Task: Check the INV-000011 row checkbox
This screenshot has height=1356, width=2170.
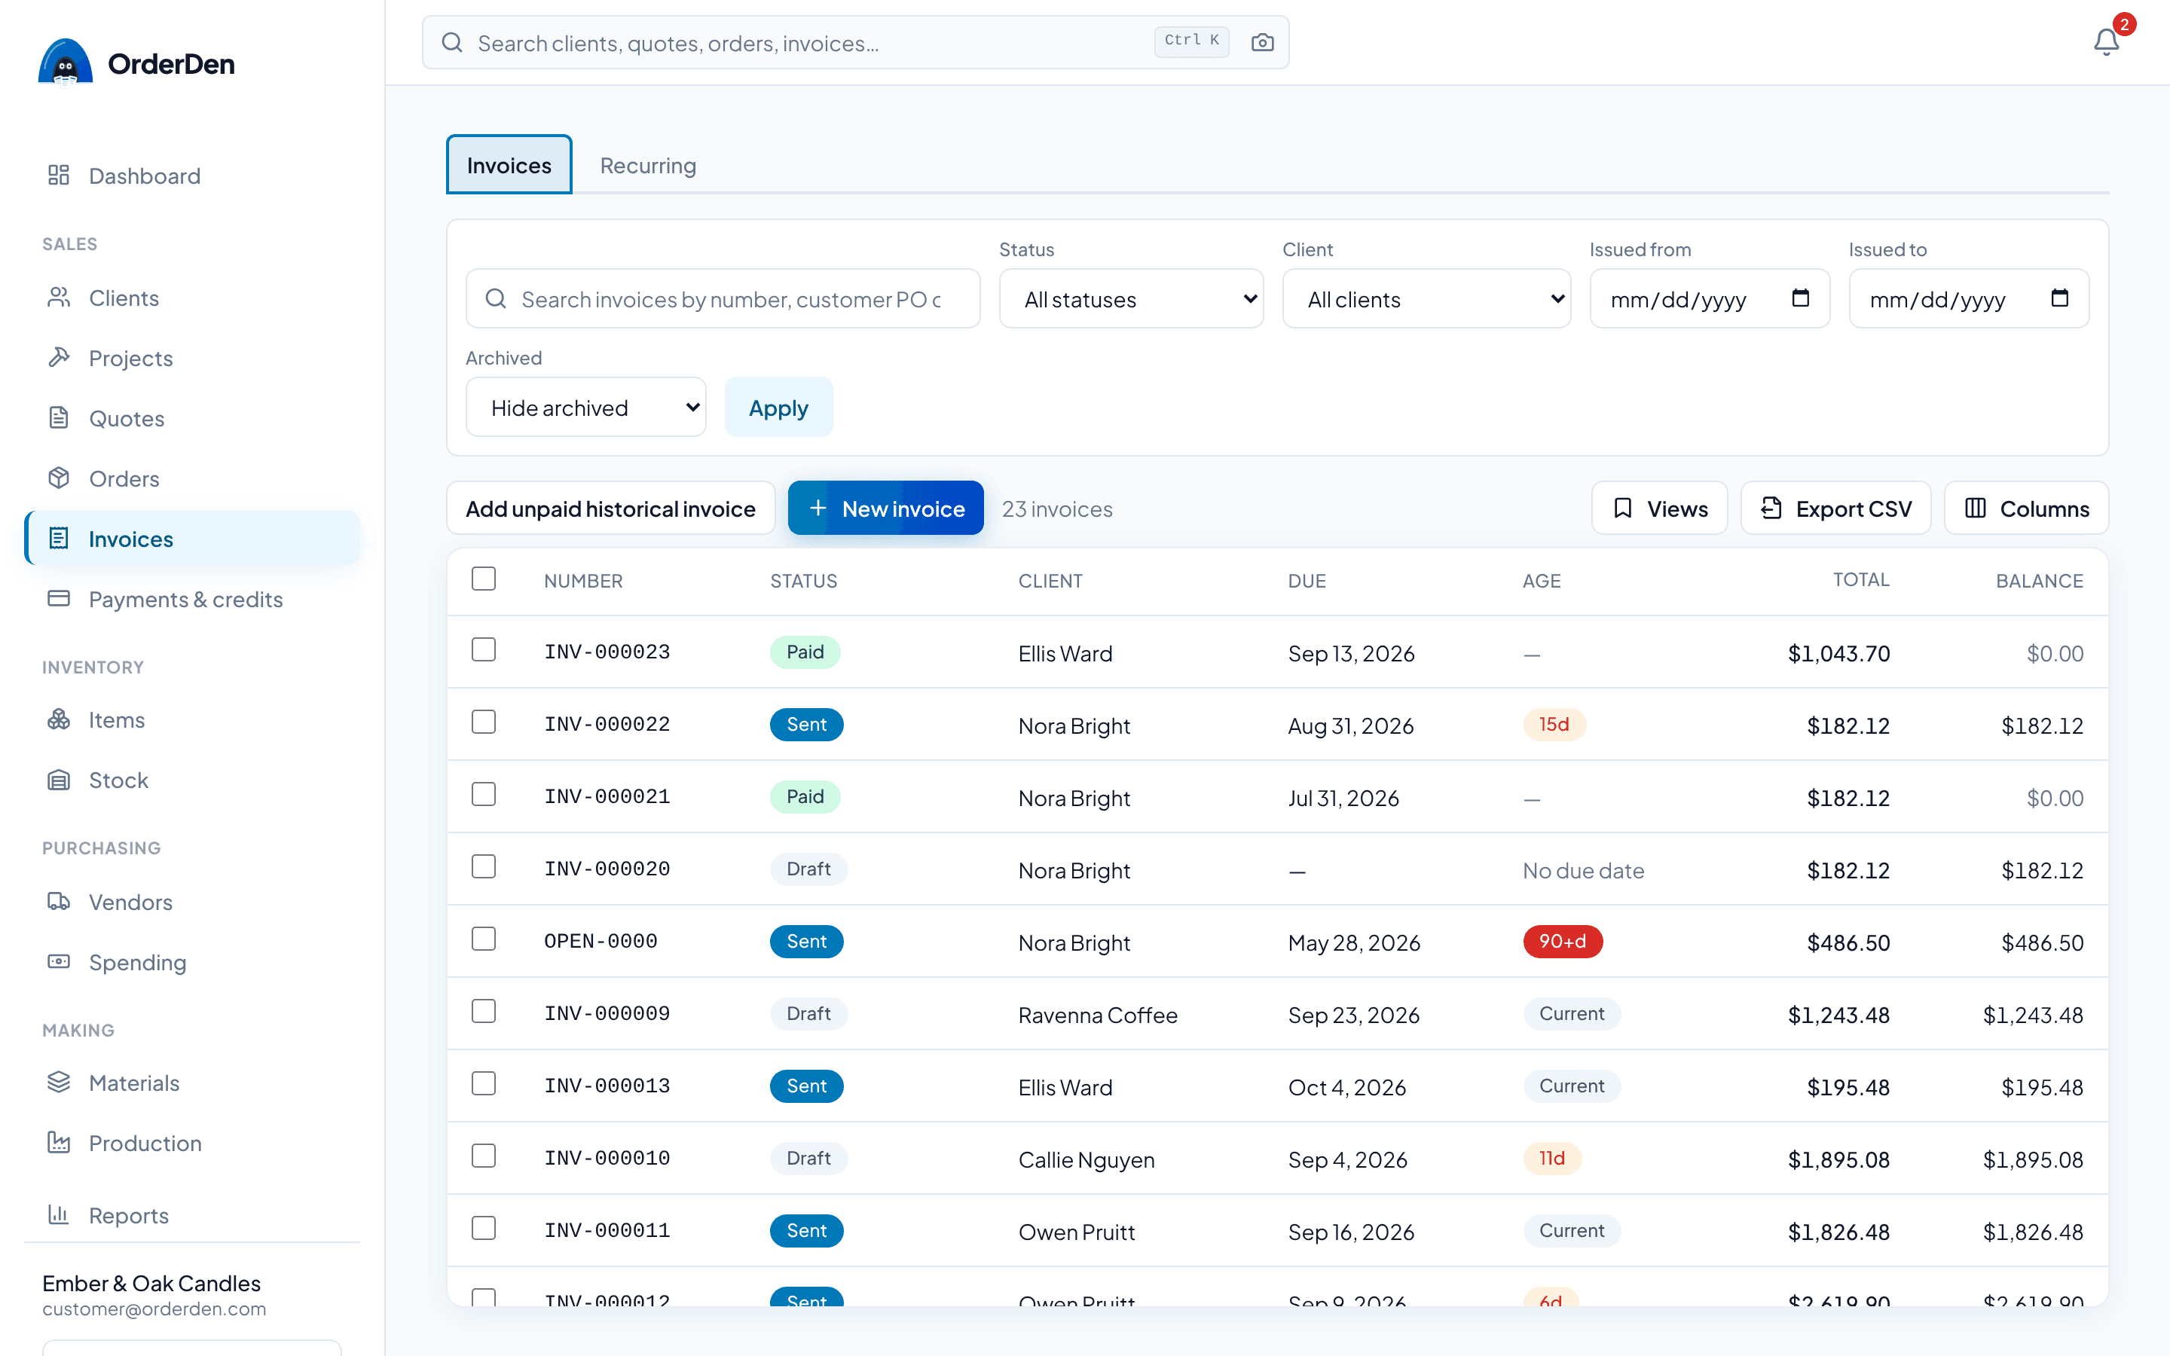Action: pos(483,1228)
